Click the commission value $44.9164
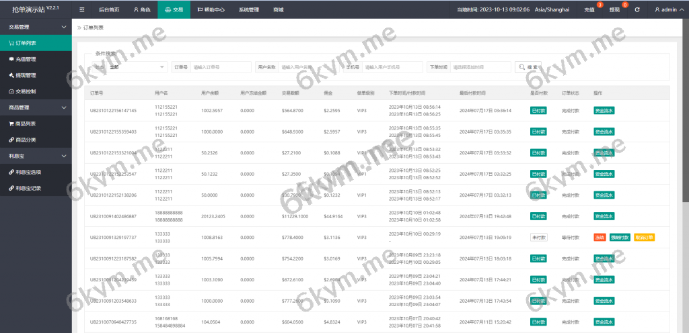Image resolution: width=689 pixels, height=333 pixels. click(334, 216)
